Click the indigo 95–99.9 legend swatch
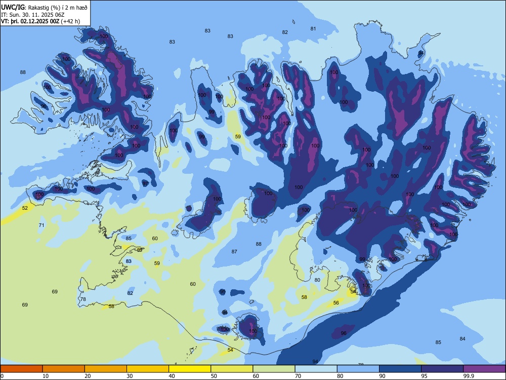 coord(442,369)
